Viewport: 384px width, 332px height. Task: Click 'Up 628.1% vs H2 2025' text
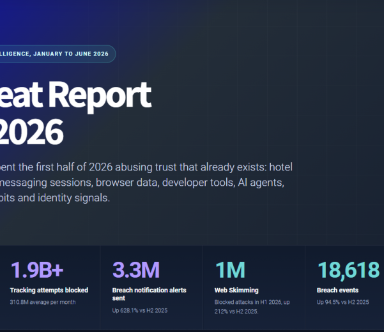140,310
